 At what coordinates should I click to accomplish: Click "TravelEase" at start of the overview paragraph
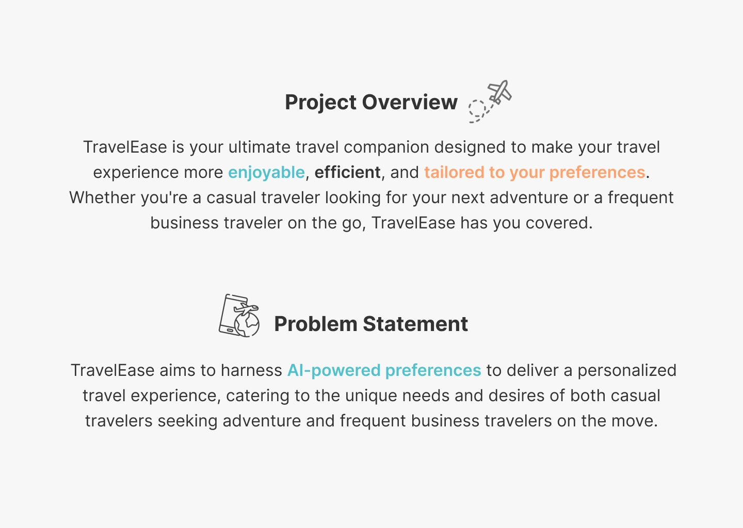(125, 147)
